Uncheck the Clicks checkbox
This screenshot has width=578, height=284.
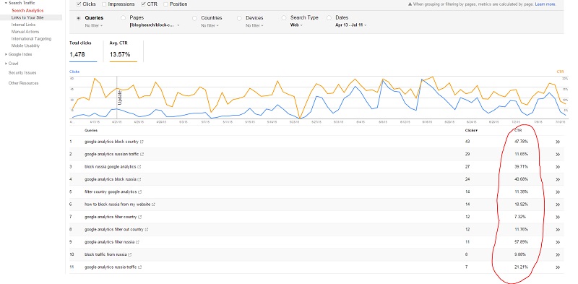(79, 4)
